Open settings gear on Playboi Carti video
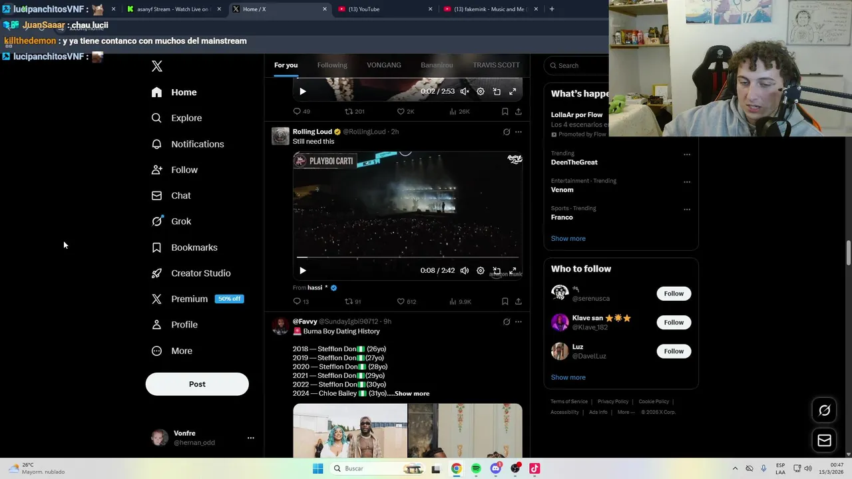Image resolution: width=852 pixels, height=479 pixels. pyautogui.click(x=481, y=271)
